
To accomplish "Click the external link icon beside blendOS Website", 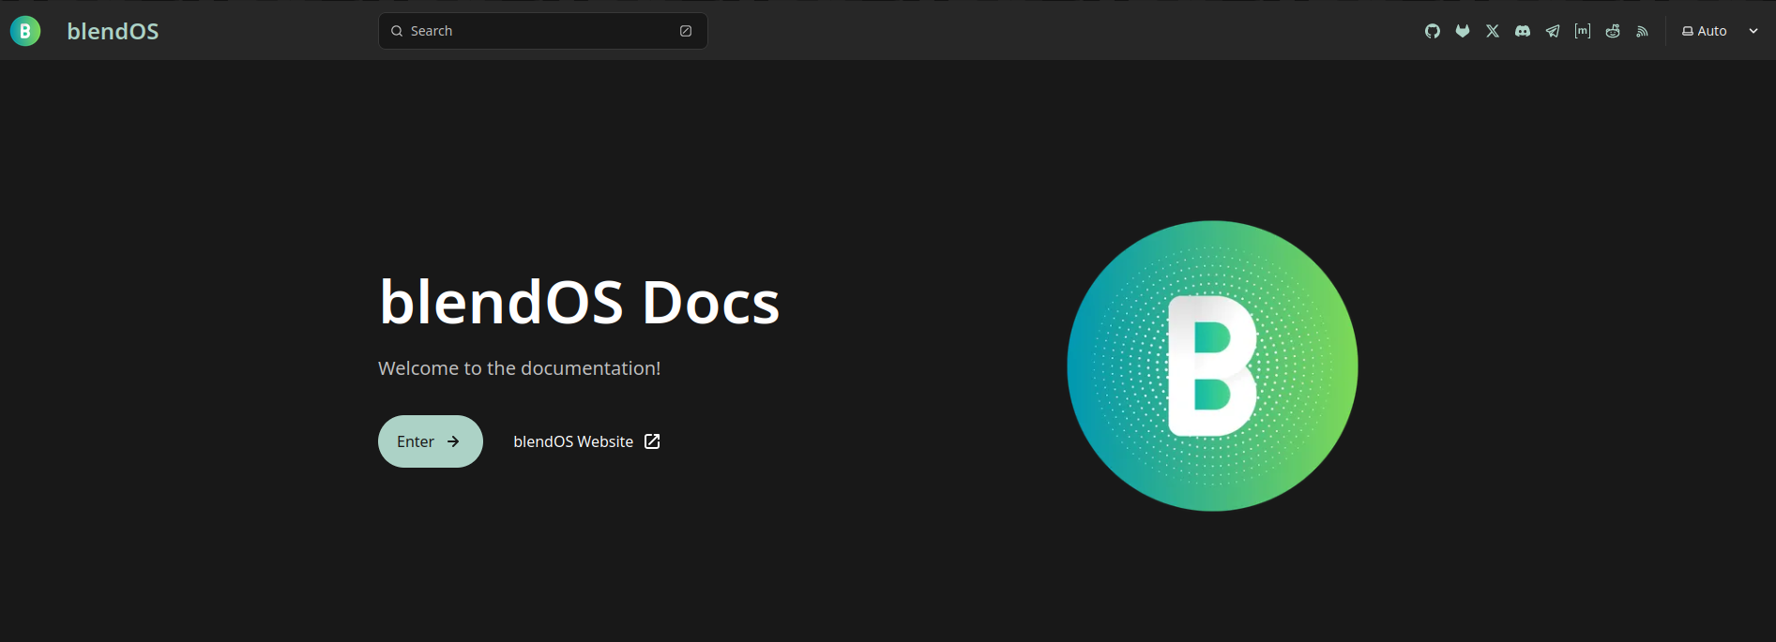I will [652, 441].
